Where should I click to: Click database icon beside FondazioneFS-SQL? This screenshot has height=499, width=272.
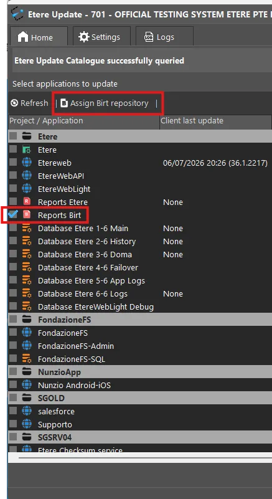point(27,359)
